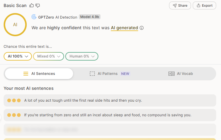The width and height of the screenshot is (221, 140).
Task: Switch to the AI Vocab tab
Action: [181, 74]
